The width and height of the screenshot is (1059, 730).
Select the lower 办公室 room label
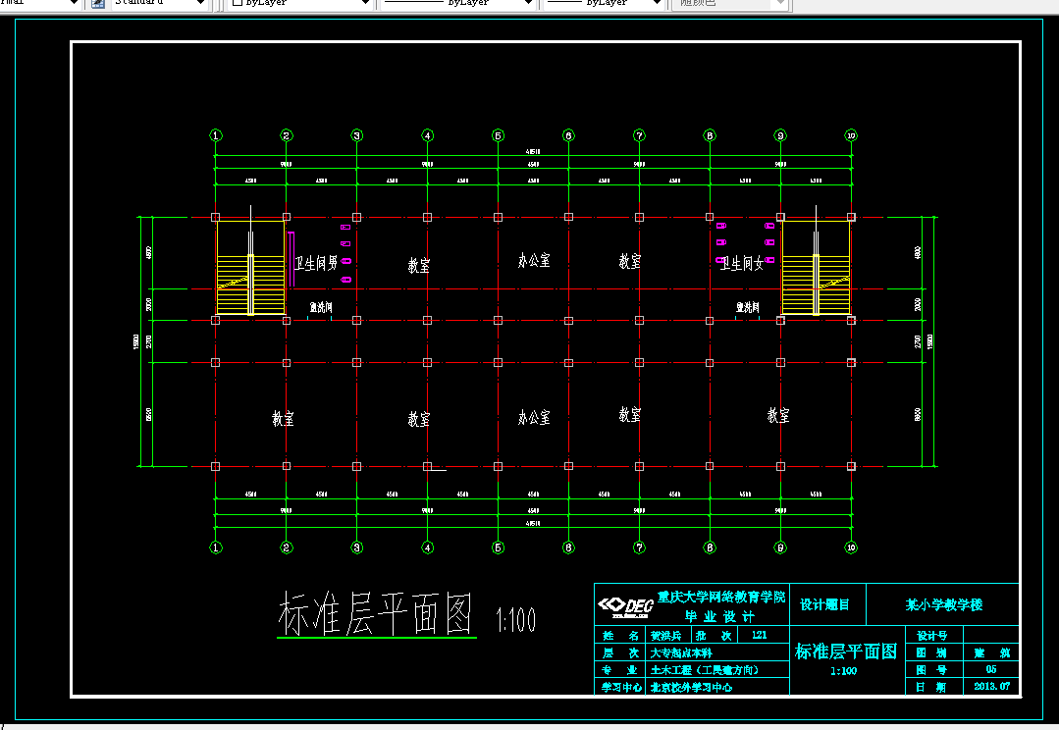[x=534, y=417]
